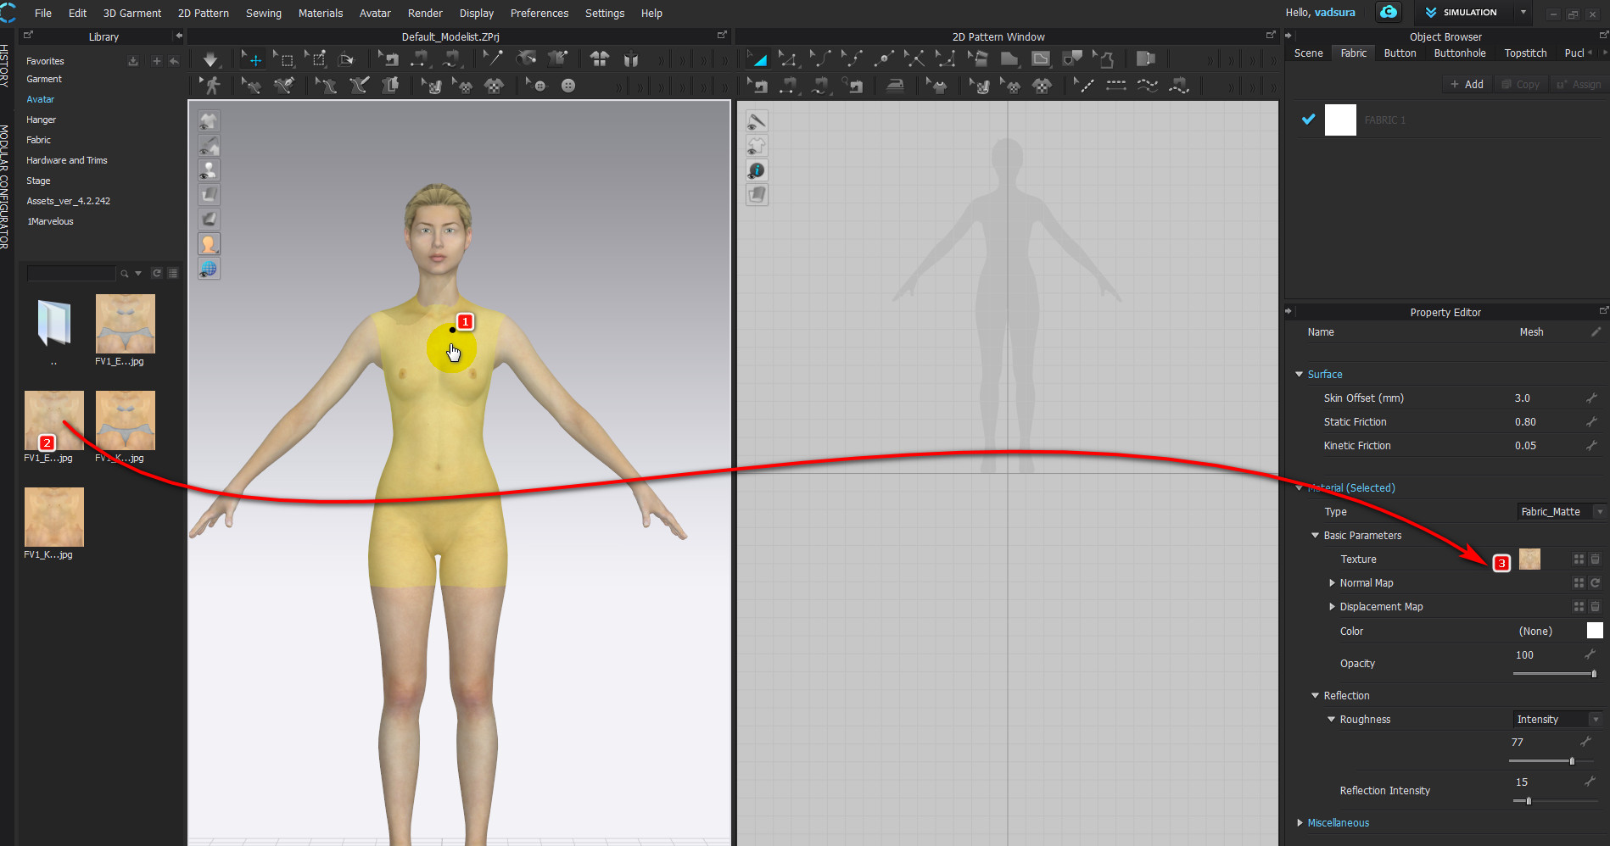This screenshot has height=846, width=1610.
Task: Select the Select/Move tool in 3D toolbar
Action: tap(253, 59)
